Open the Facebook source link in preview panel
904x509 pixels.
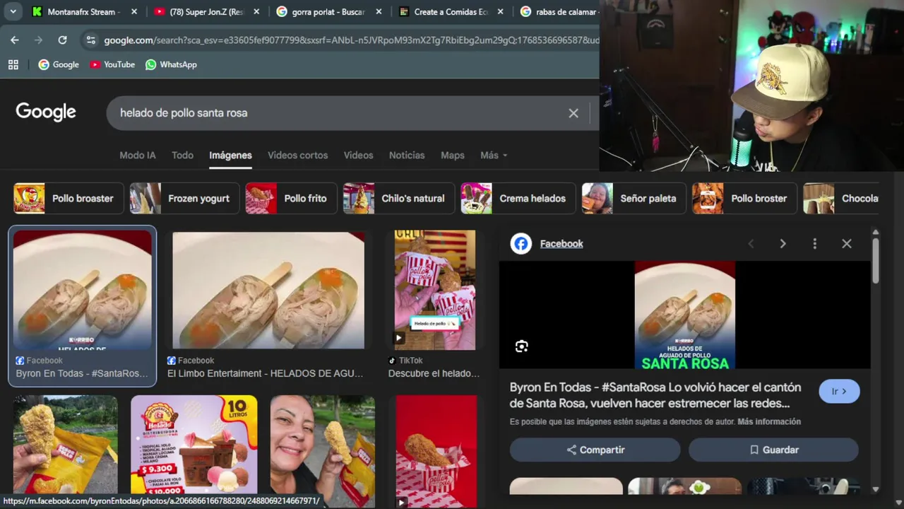[561, 244]
